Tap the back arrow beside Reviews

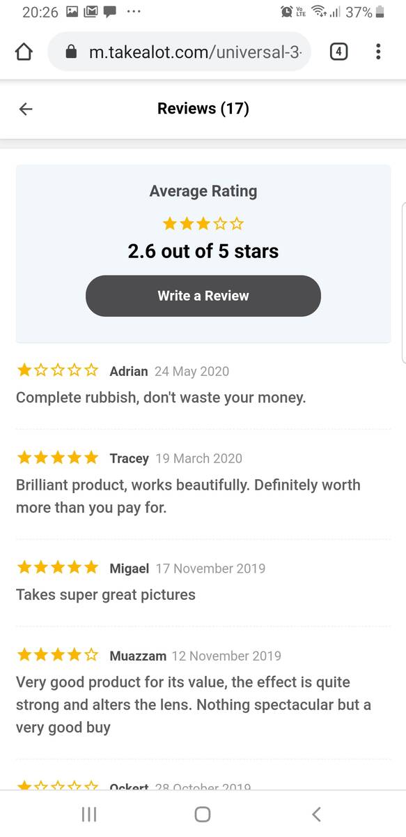(x=26, y=109)
